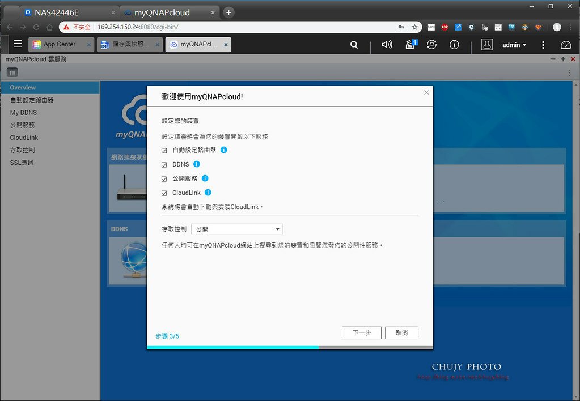Image resolution: width=580 pixels, height=401 pixels.
Task: Click the 設定您的裝置 heading text
Action: point(180,121)
